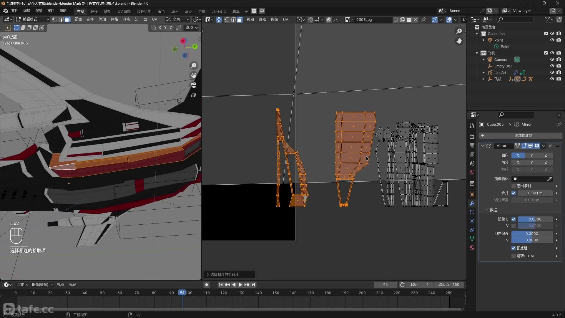Uncheck the 飞机 collection exclude checkbox

click(546, 53)
